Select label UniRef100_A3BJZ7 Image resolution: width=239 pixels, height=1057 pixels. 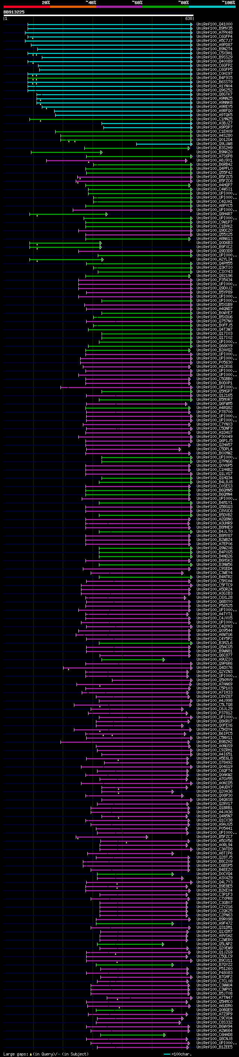(x=214, y=123)
